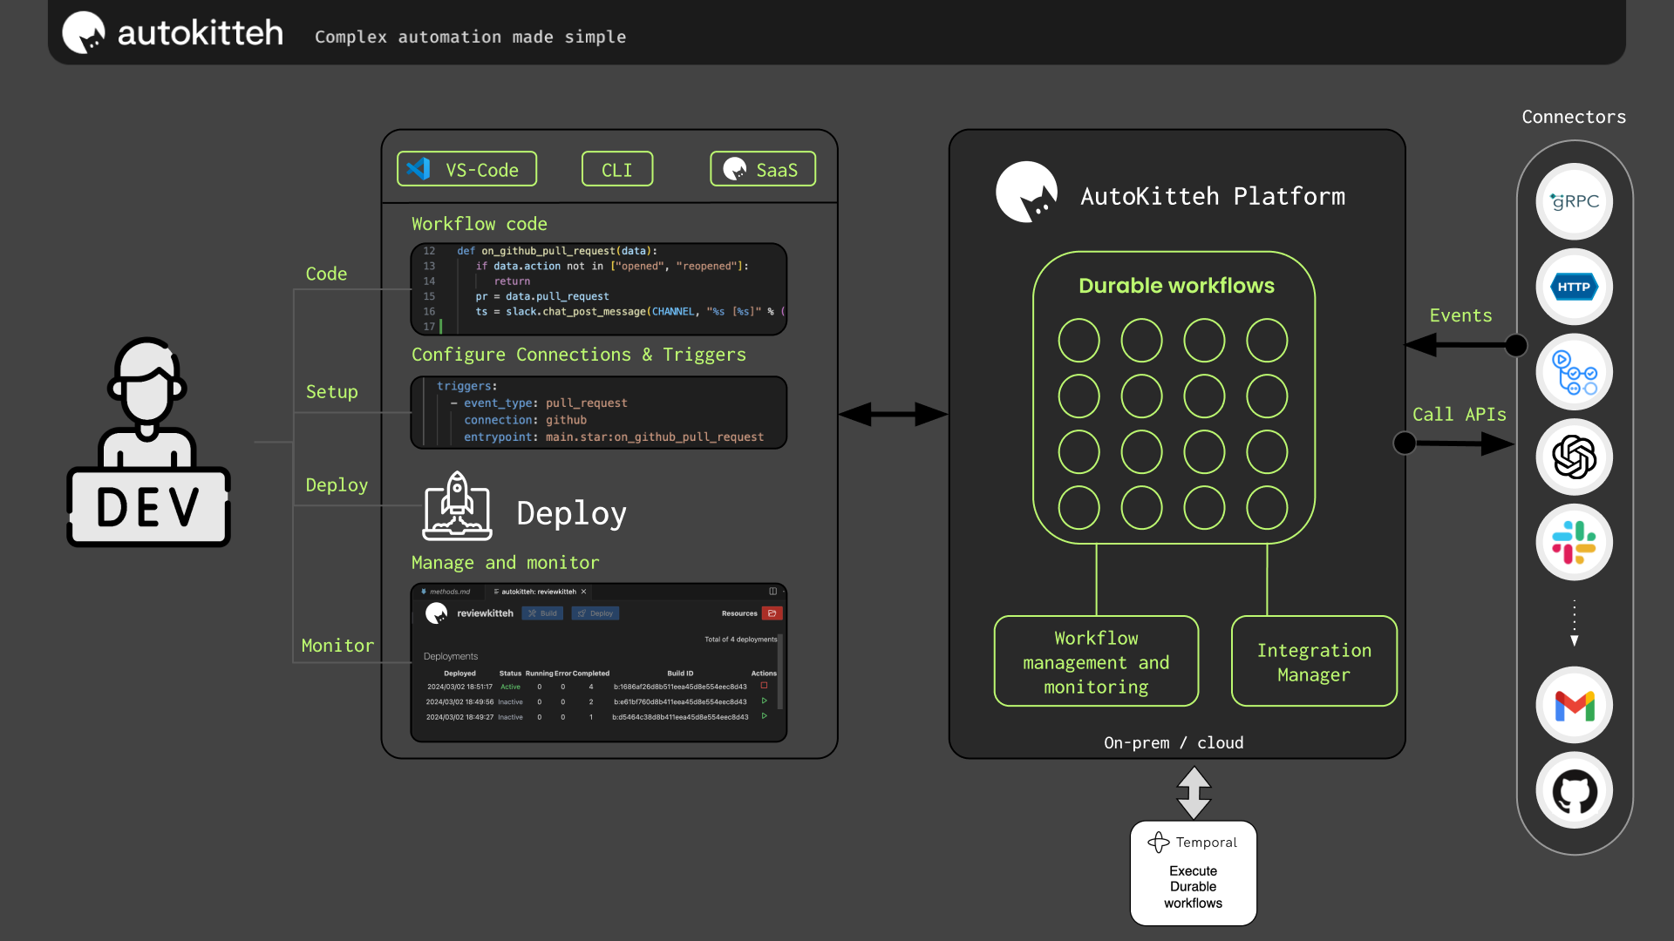Click the red Resources folder icon
Viewport: 1674px width, 941px height.
pyautogui.click(x=772, y=613)
